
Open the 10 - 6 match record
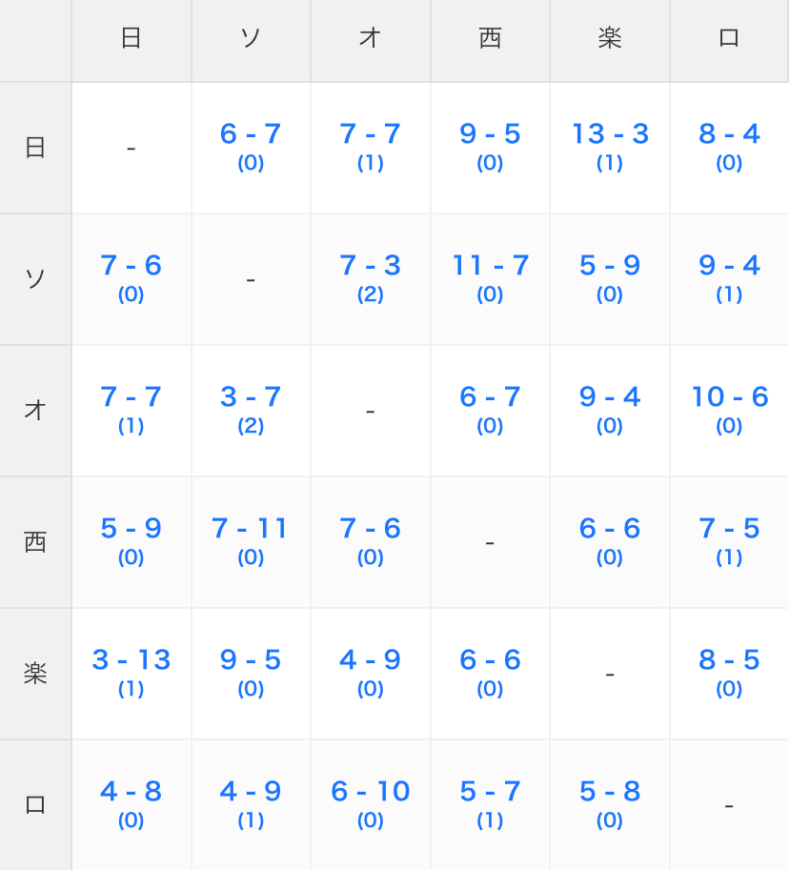[729, 397]
